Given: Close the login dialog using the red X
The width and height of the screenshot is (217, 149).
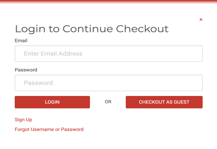Looking at the screenshot, I should point(201,20).
